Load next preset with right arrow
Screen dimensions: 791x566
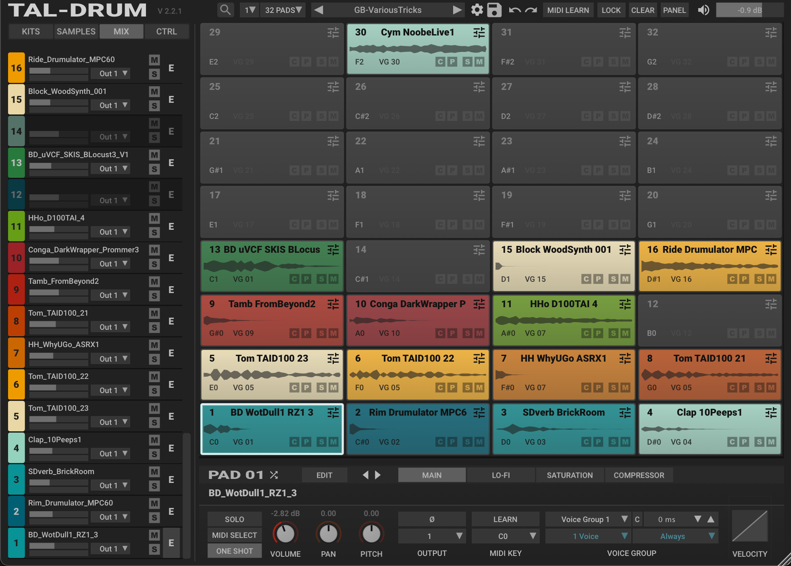coord(457,10)
